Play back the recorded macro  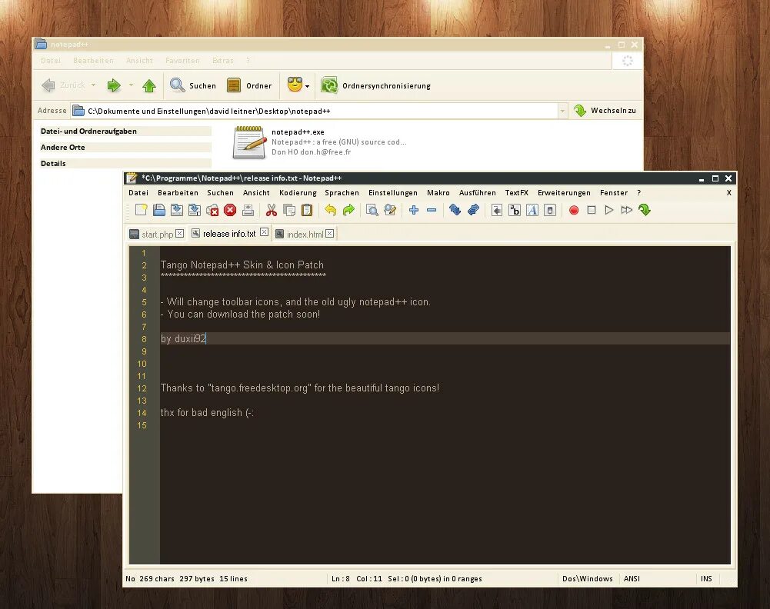(609, 210)
